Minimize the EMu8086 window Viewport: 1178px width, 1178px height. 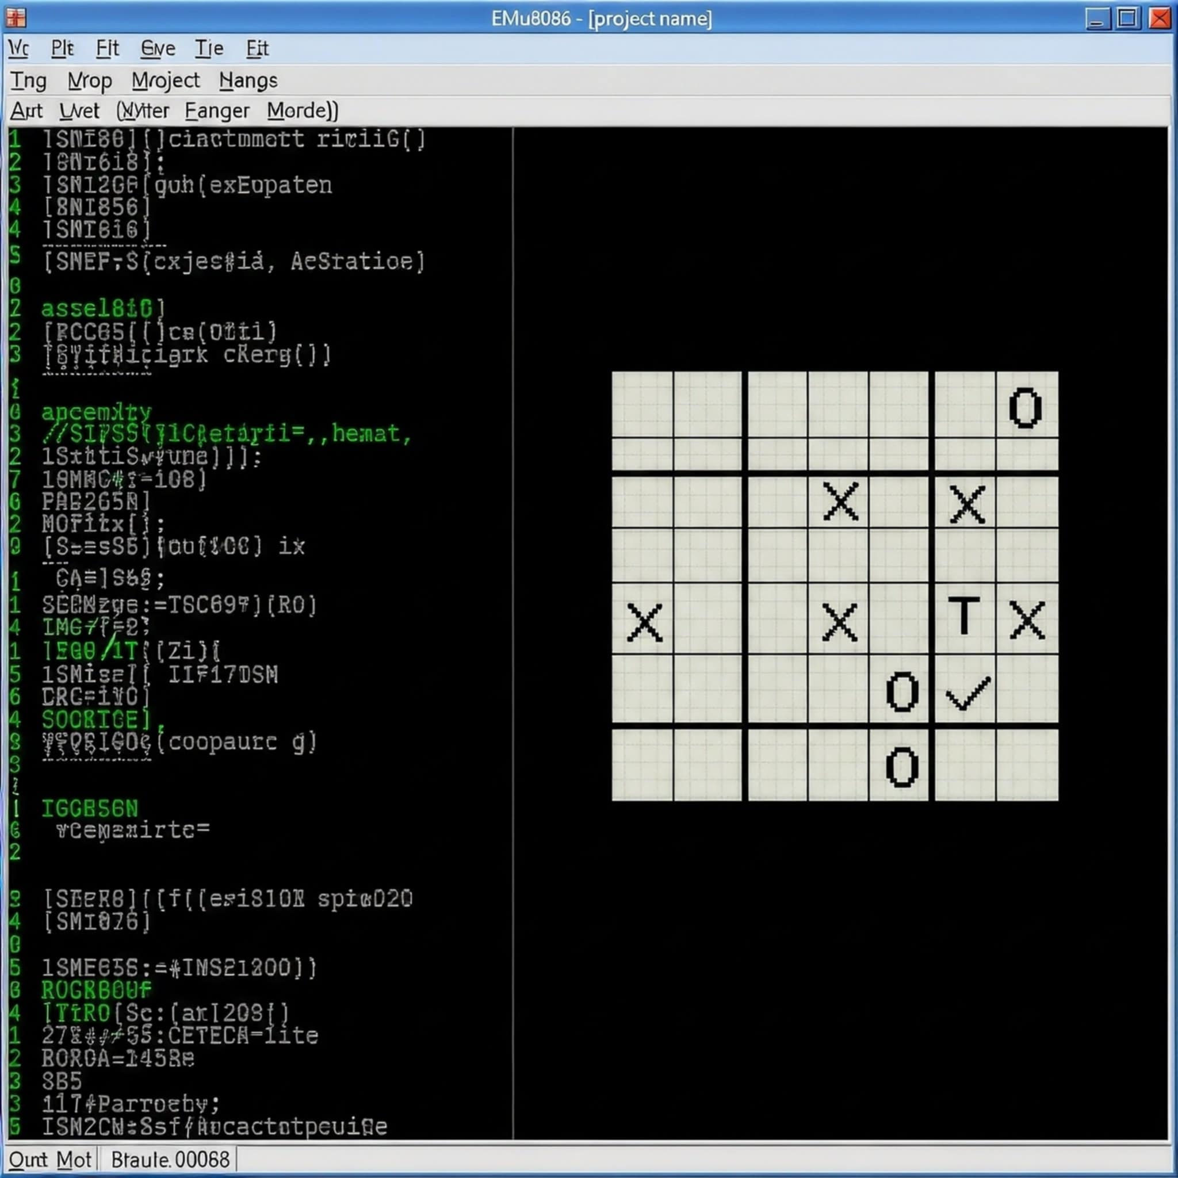pyautogui.click(x=1097, y=18)
